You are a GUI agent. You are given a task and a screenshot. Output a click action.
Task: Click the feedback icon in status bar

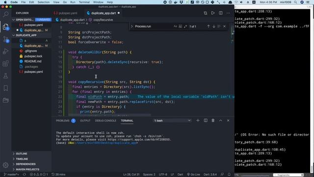tap(222, 175)
